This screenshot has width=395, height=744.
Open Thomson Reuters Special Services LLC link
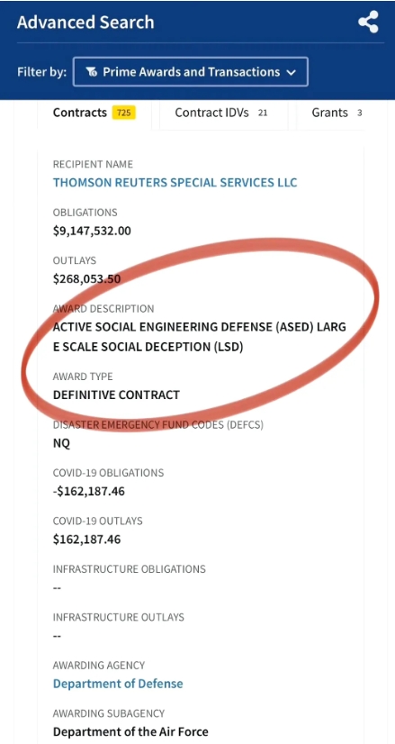point(175,183)
